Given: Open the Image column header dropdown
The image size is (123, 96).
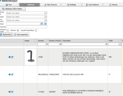Looking at the screenshot, I should point(35,41).
